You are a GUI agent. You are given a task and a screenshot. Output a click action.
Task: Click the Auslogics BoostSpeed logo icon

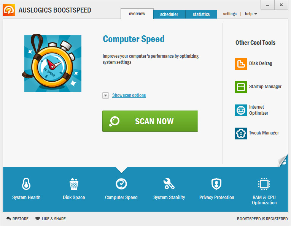(9, 10)
